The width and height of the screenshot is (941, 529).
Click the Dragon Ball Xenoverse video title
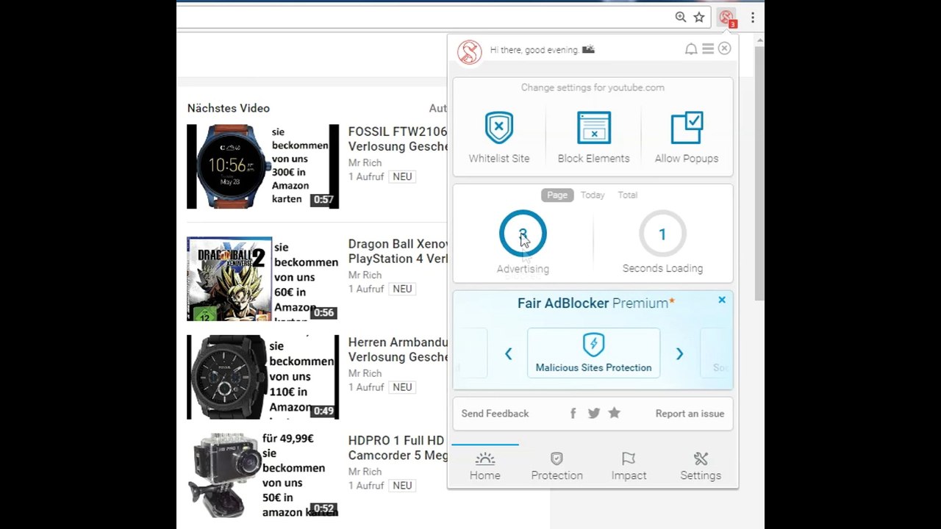pyautogui.click(x=398, y=251)
